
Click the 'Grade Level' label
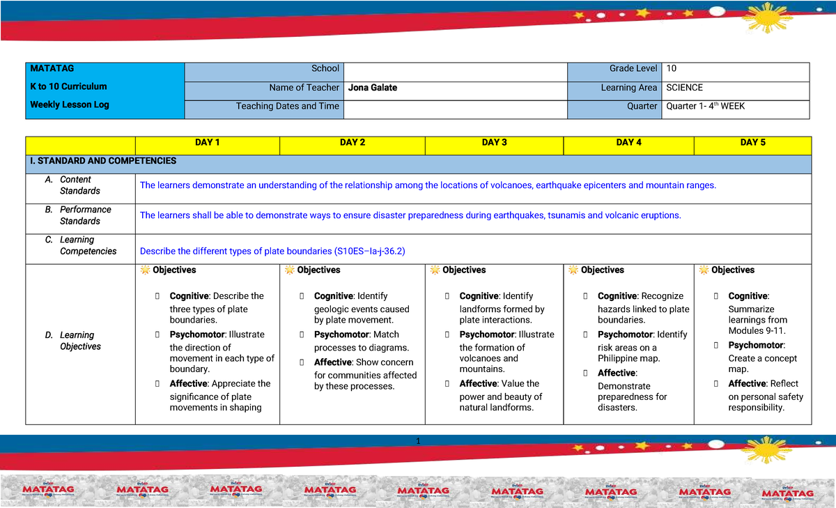coord(633,68)
